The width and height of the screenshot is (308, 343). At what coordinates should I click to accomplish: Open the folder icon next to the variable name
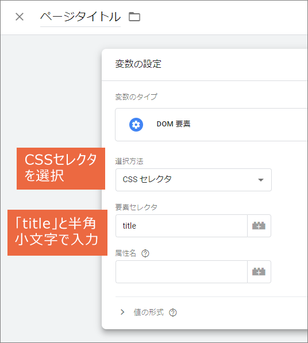[x=134, y=17]
